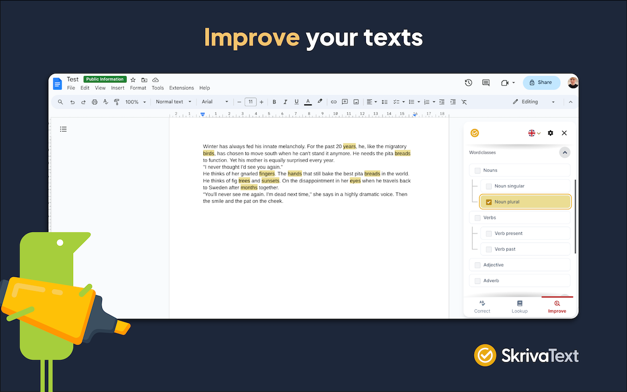Viewport: 627px width, 392px height.
Task: Open the text color picker
Action: pos(308,102)
